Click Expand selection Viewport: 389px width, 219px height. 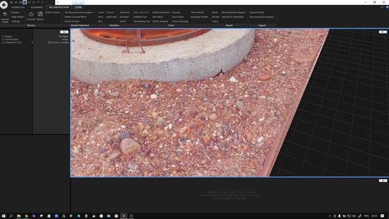pos(110,12)
